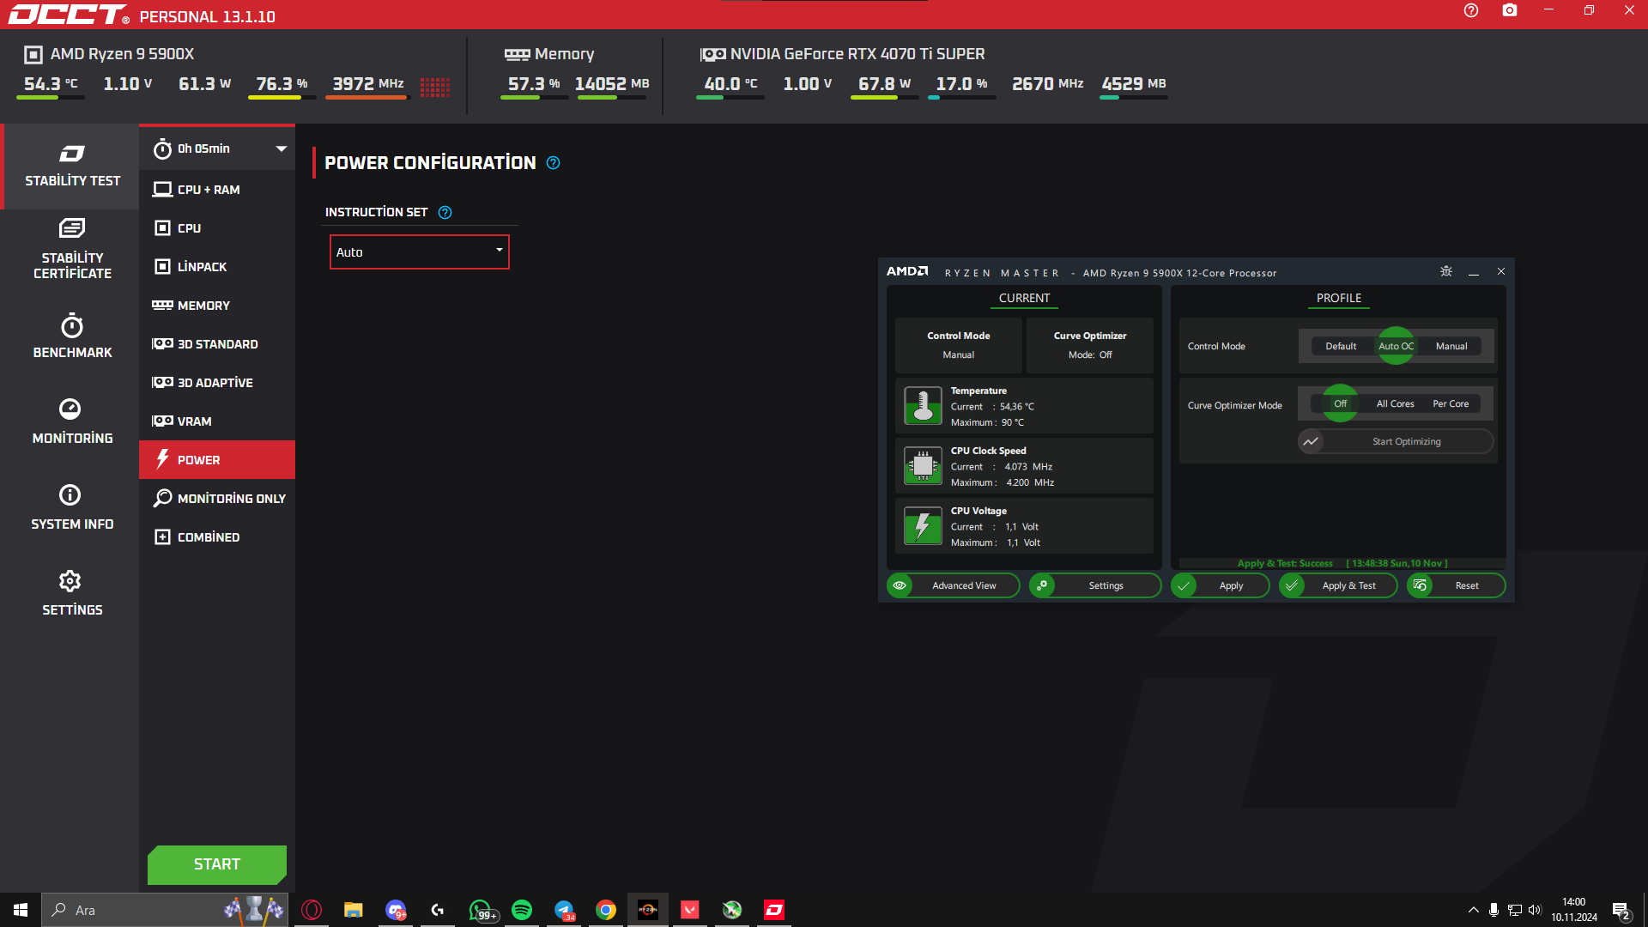Image resolution: width=1648 pixels, height=927 pixels.
Task: Expand the 0h 05min test duration dropdown
Action: (281, 148)
